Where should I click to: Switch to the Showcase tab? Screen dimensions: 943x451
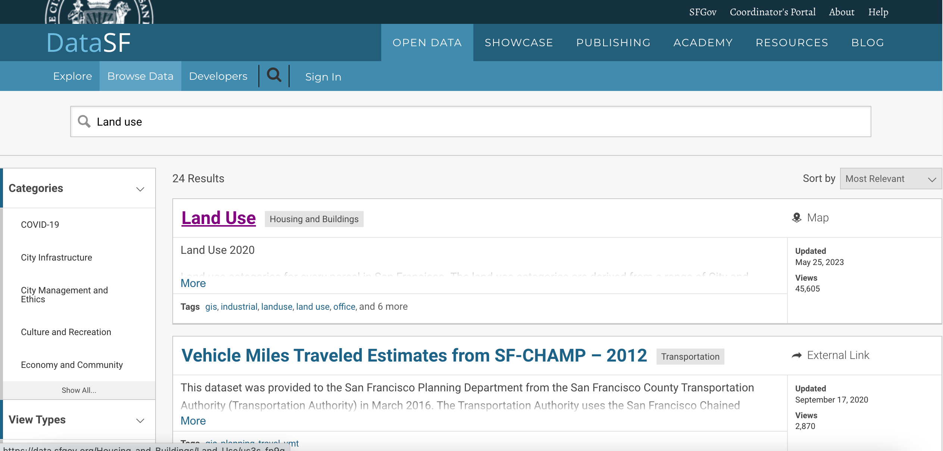pos(519,42)
